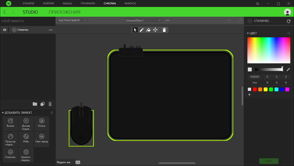Image resolution: width=294 pixels, height=166 pixels.
Task: Add the Огонь fire effect
Action: (42, 123)
